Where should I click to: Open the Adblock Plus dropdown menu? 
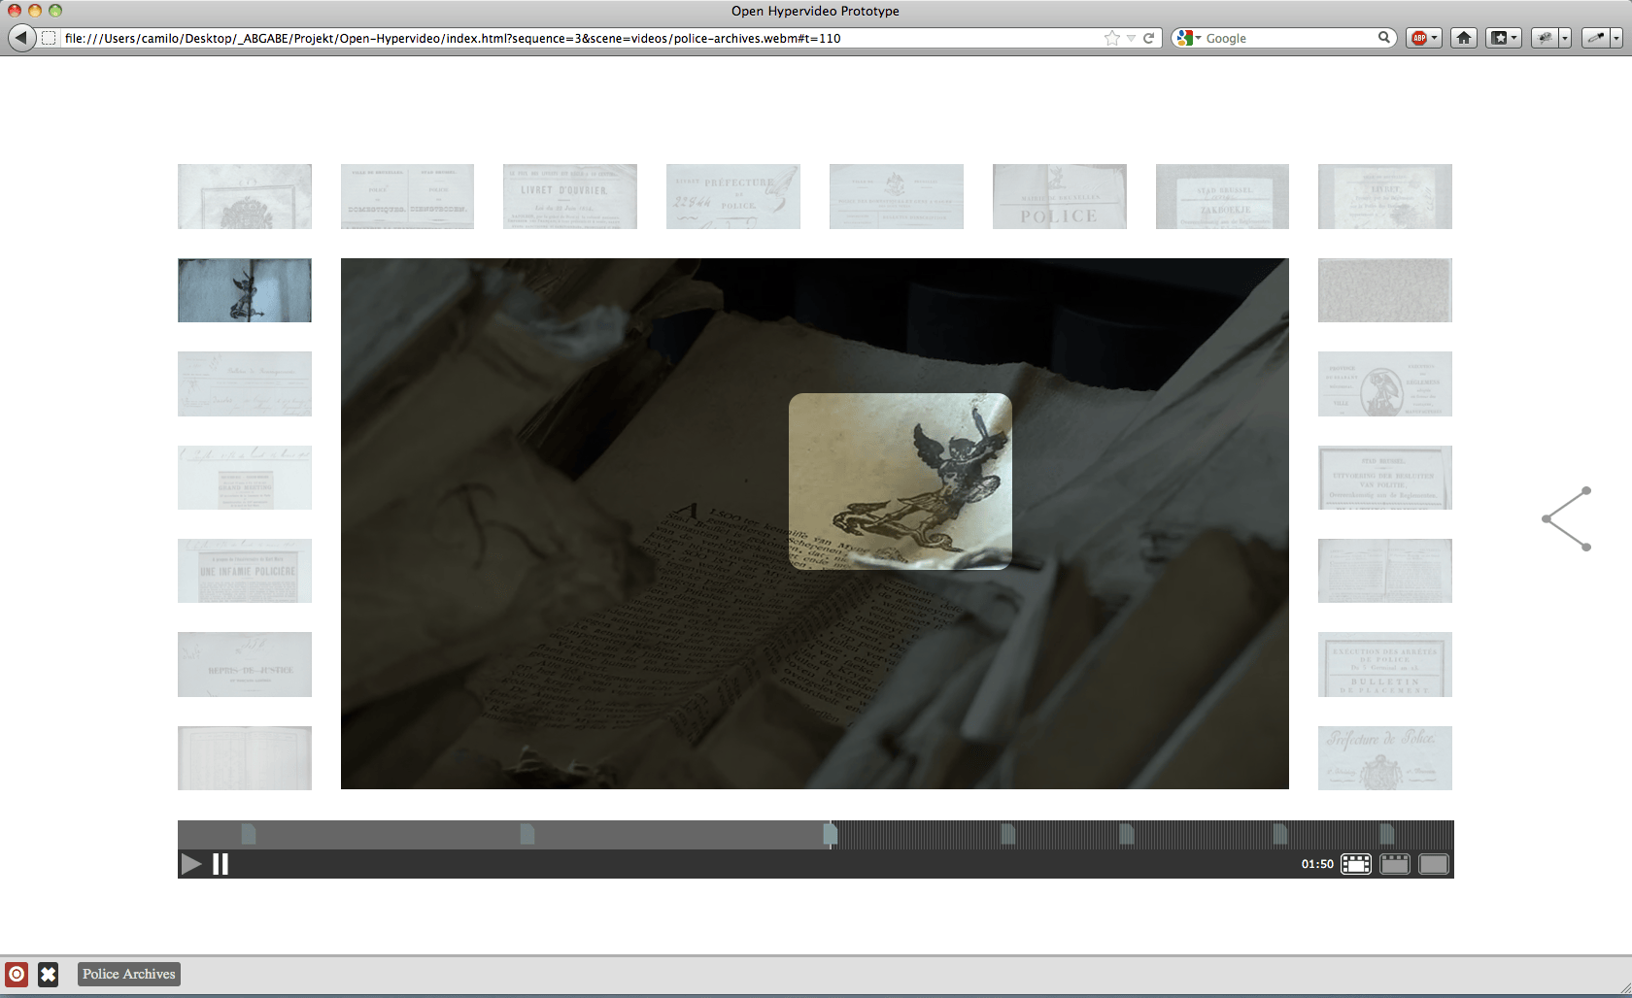[x=1434, y=38]
